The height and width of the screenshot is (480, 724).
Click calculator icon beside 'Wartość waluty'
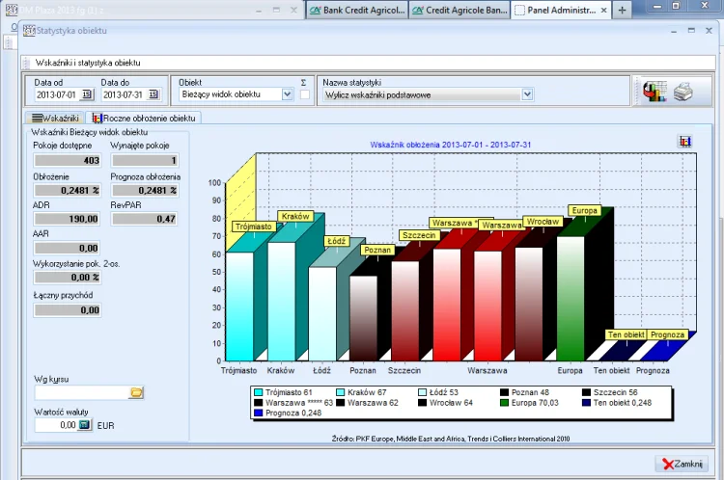tap(85, 424)
